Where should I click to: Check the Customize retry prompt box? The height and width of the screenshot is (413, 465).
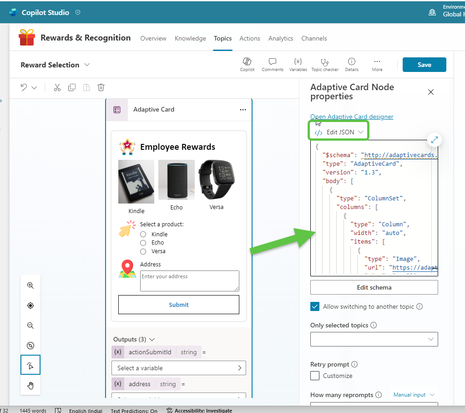[315, 376]
